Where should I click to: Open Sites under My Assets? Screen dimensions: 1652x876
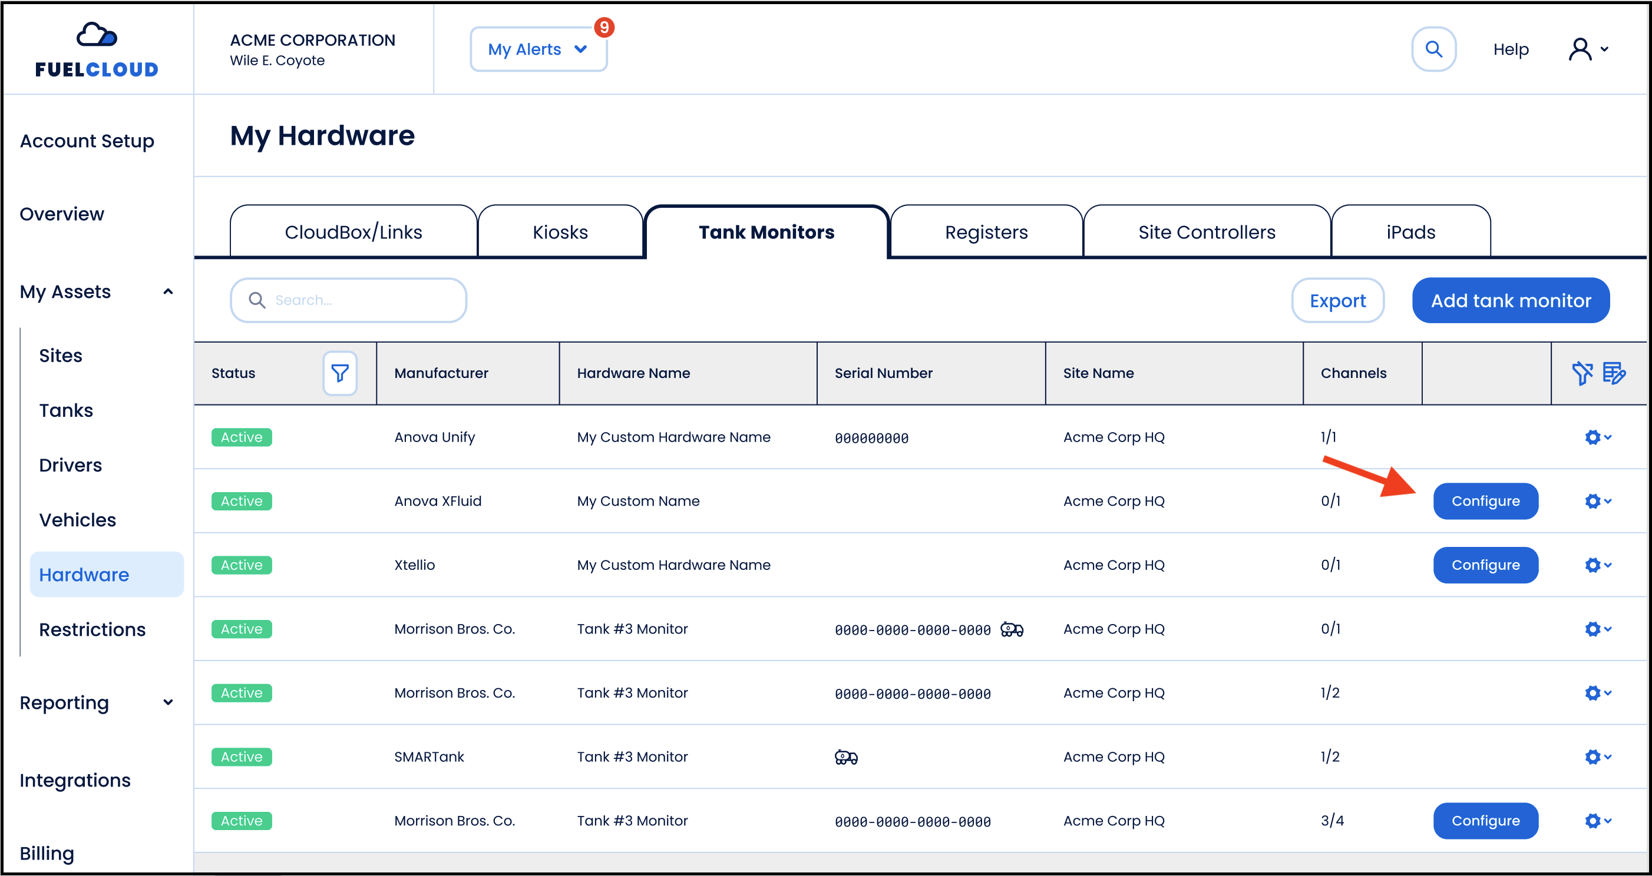point(61,356)
